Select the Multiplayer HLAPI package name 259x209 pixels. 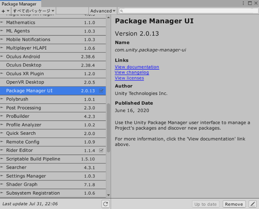pyautogui.click(x=26, y=48)
